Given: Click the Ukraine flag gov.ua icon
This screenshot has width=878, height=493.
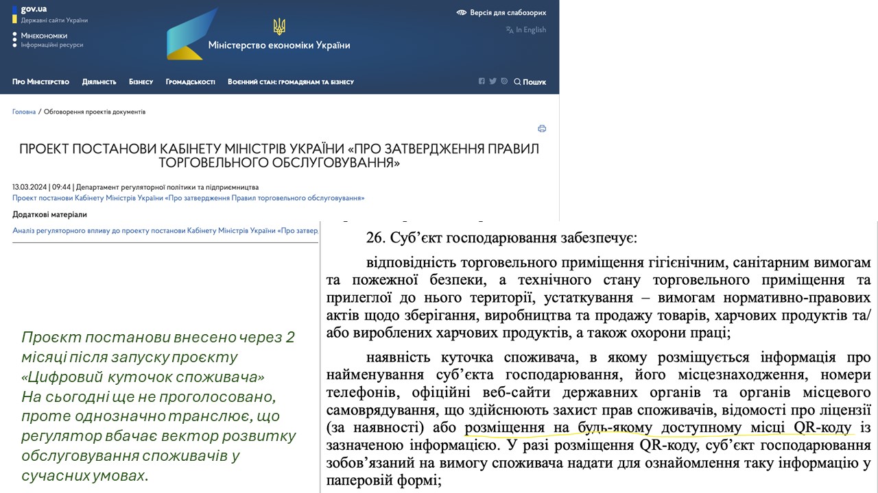Looking at the screenshot, I should pos(14,14).
